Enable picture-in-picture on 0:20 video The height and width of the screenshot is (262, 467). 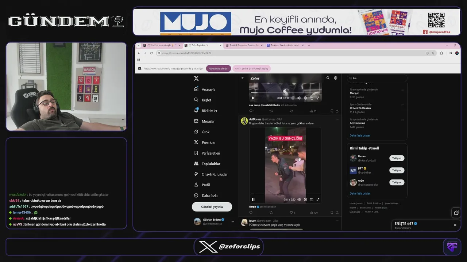[x=312, y=199]
